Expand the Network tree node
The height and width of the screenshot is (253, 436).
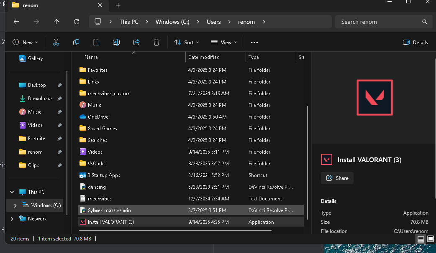(12, 219)
